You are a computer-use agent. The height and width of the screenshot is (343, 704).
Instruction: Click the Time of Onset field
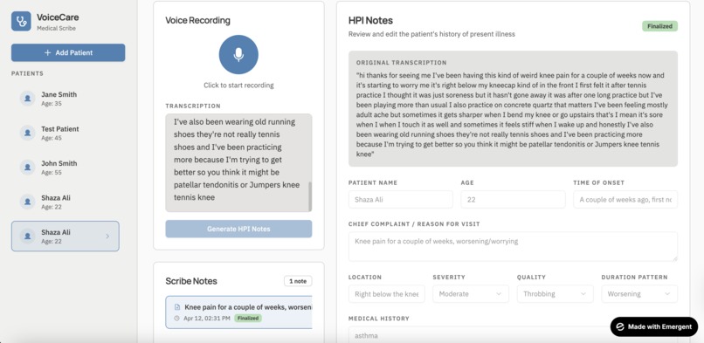coord(625,200)
